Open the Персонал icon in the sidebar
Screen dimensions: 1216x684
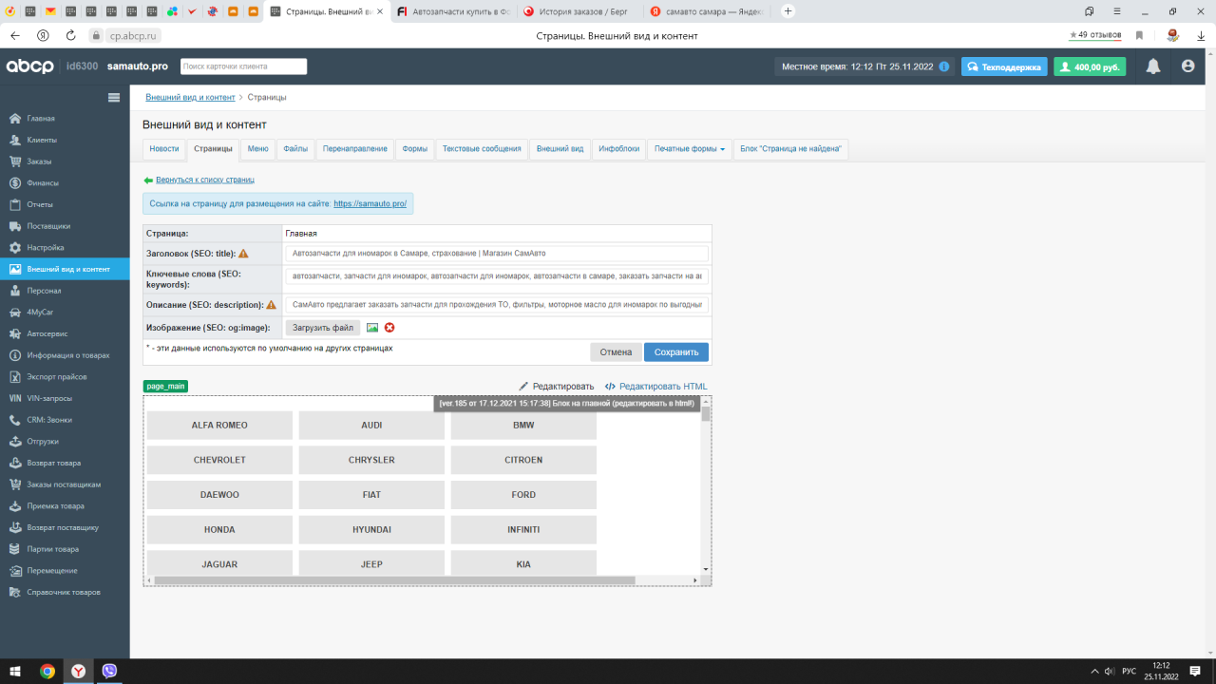pyautogui.click(x=14, y=291)
